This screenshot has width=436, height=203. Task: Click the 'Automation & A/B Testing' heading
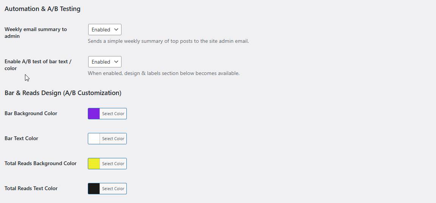(x=42, y=9)
